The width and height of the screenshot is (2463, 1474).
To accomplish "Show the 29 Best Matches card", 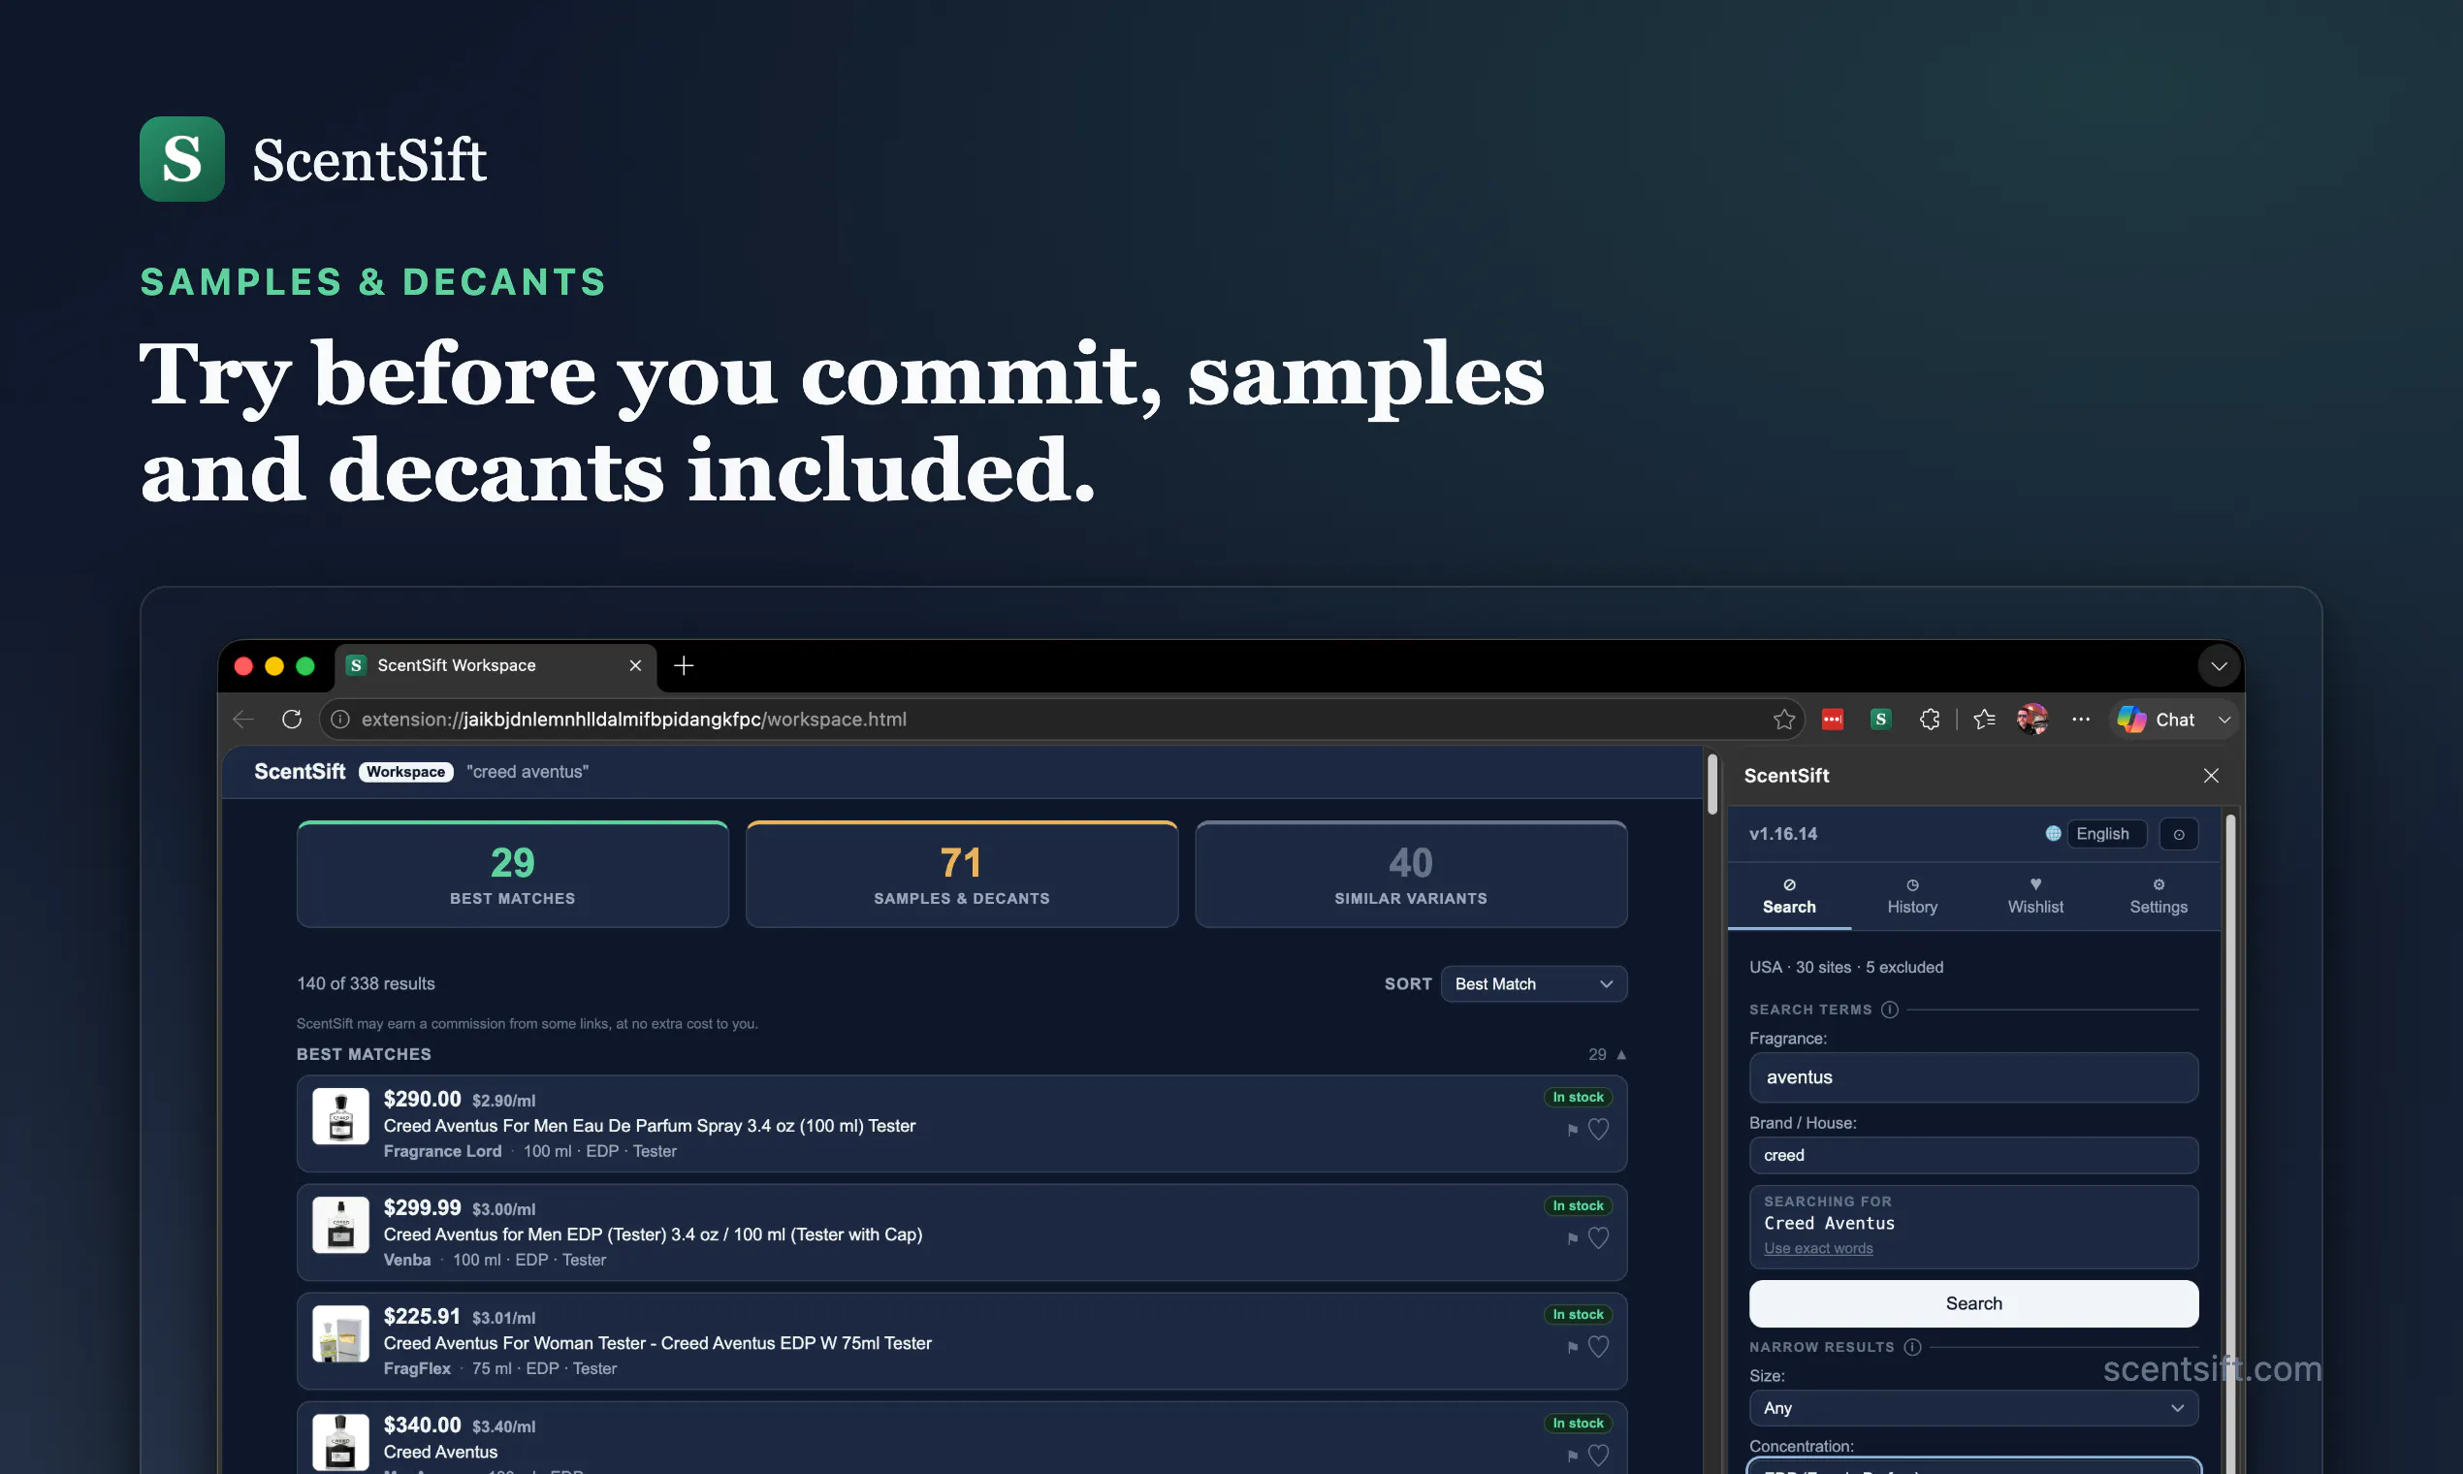I will [x=512, y=874].
